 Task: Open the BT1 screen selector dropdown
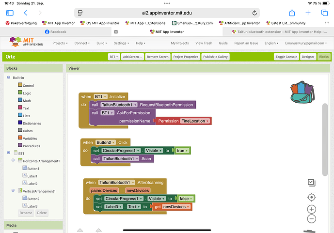[113, 57]
